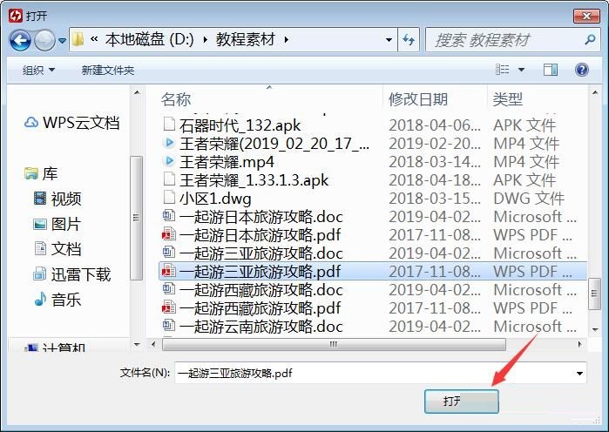Screen dimensions: 609x432
Task: Open the 组织 menu
Action: [38, 71]
